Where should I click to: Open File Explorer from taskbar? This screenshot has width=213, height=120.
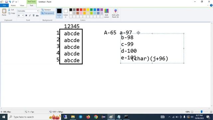pyautogui.click(x=73, y=117)
